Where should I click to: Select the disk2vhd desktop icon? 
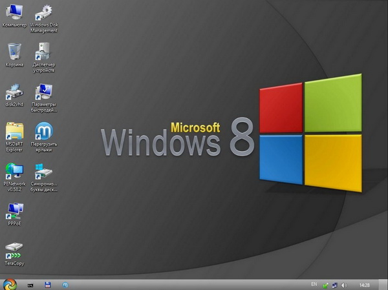[x=14, y=91]
